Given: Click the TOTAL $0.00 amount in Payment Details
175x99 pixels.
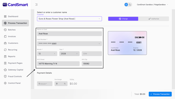Looking at the screenshot, I should pyautogui.click(x=73, y=84).
